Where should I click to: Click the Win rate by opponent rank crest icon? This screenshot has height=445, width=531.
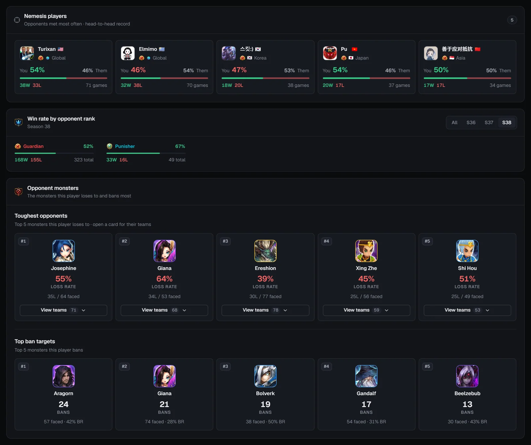(19, 122)
